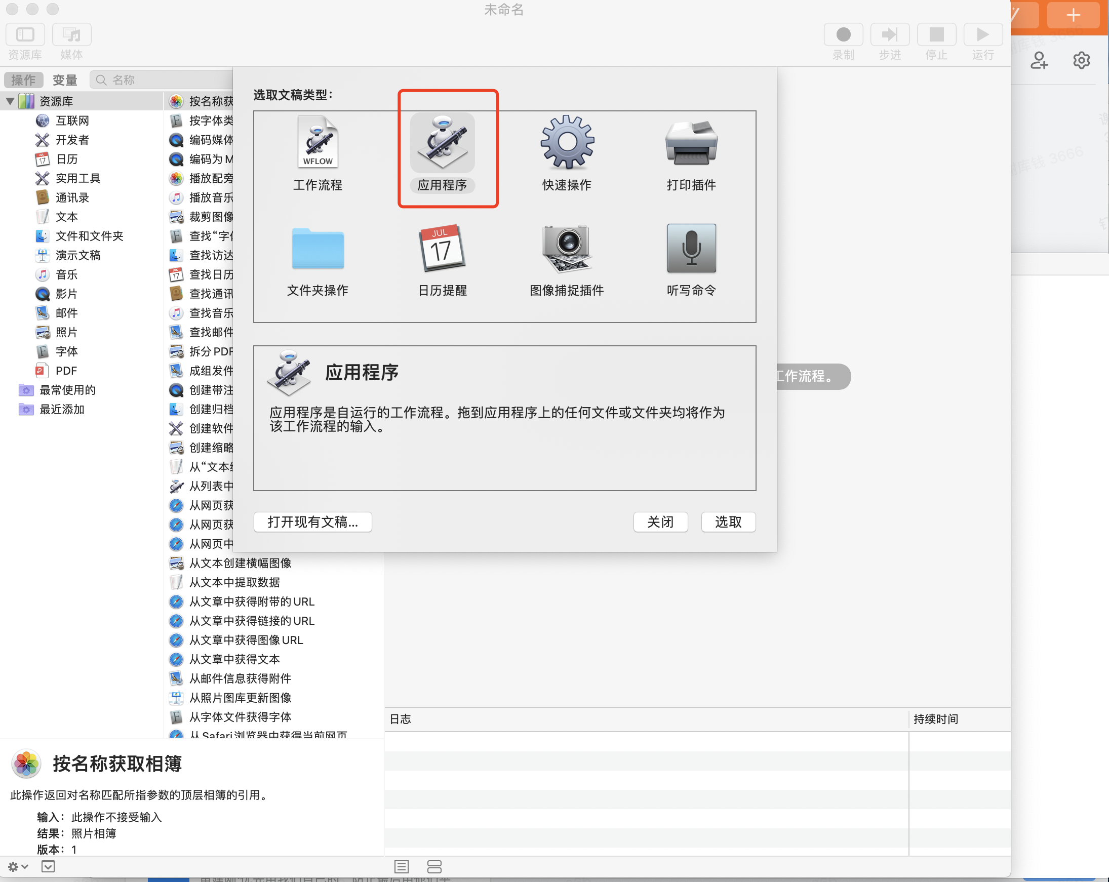Switch to the 操作 actions tab

[24, 79]
